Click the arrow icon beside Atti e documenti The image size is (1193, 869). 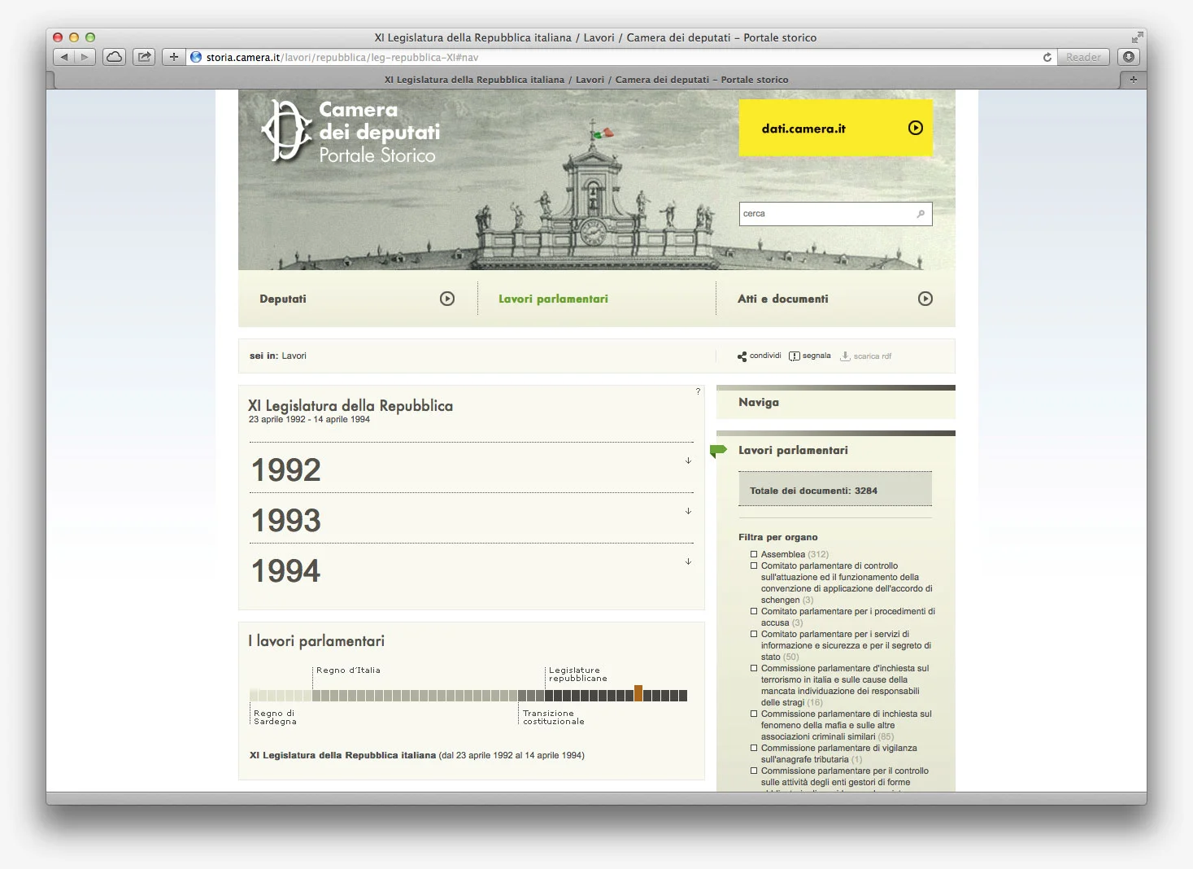point(925,299)
